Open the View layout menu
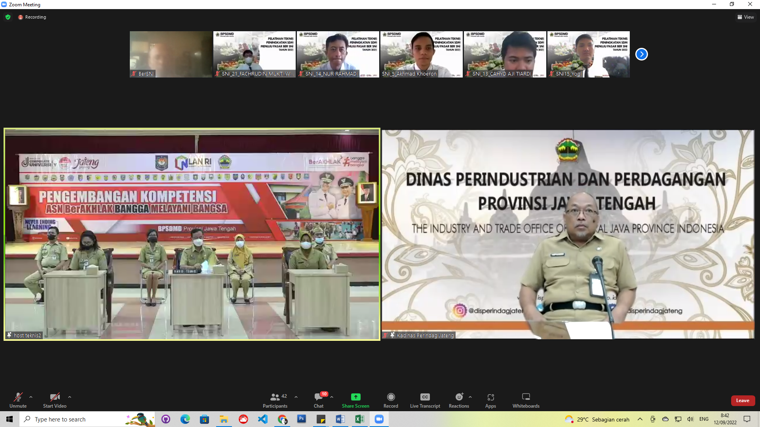 pyautogui.click(x=746, y=17)
